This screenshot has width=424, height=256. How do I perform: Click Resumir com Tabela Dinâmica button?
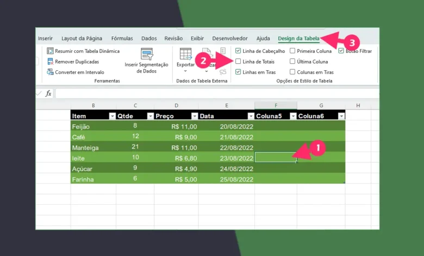[83, 51]
